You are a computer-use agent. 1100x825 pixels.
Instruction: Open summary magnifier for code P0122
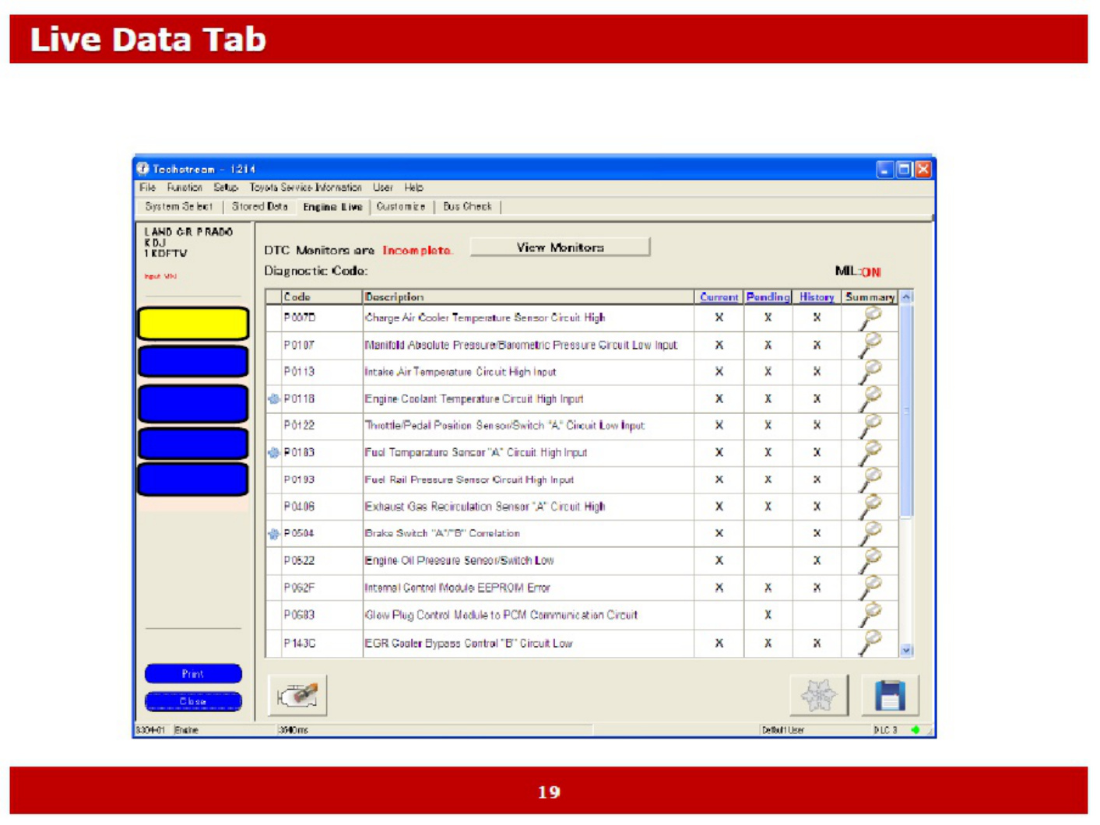click(x=870, y=426)
